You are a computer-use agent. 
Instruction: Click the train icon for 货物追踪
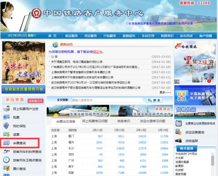pyautogui.click(x=178, y=140)
